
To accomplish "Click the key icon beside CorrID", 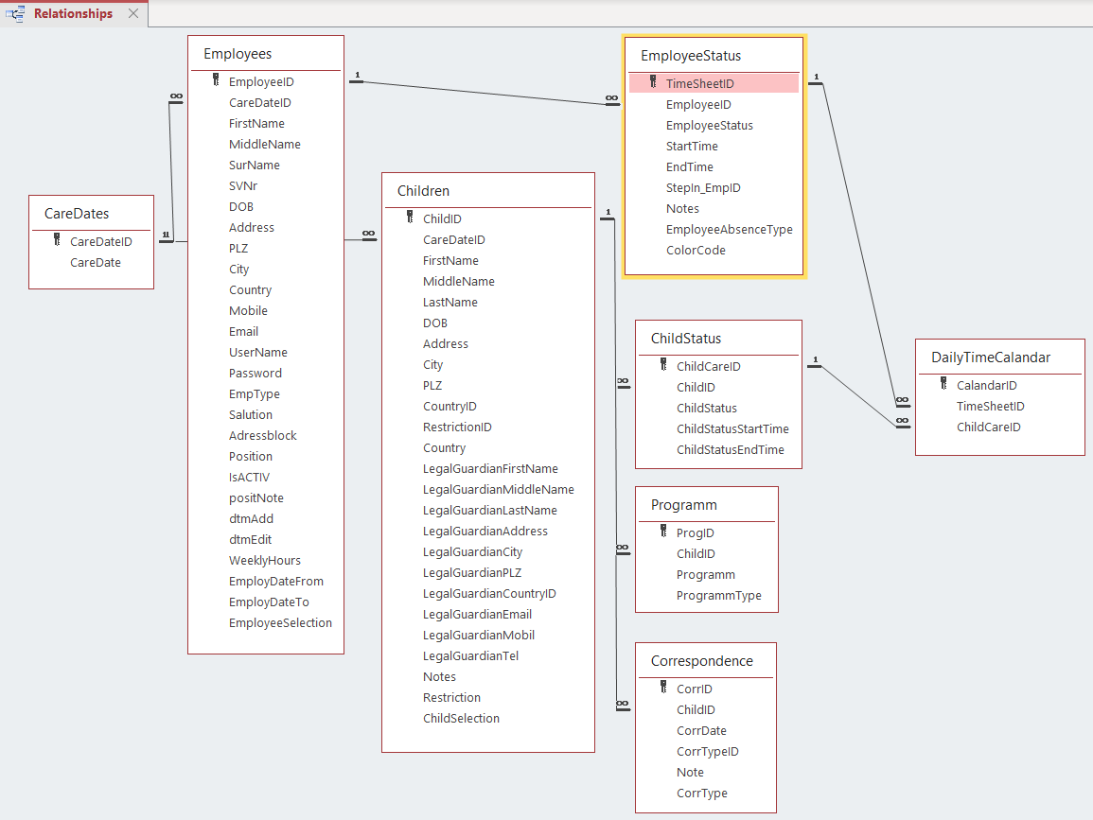I will point(663,688).
